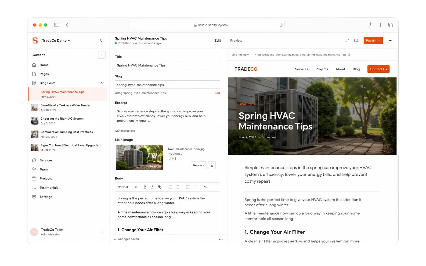This screenshot has width=426, height=266.
Task: Click into the Slug input field
Action: (x=167, y=85)
